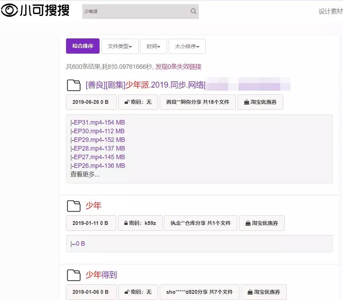
Task: Open the 大小排序 dropdown
Action: pyautogui.click(x=187, y=46)
